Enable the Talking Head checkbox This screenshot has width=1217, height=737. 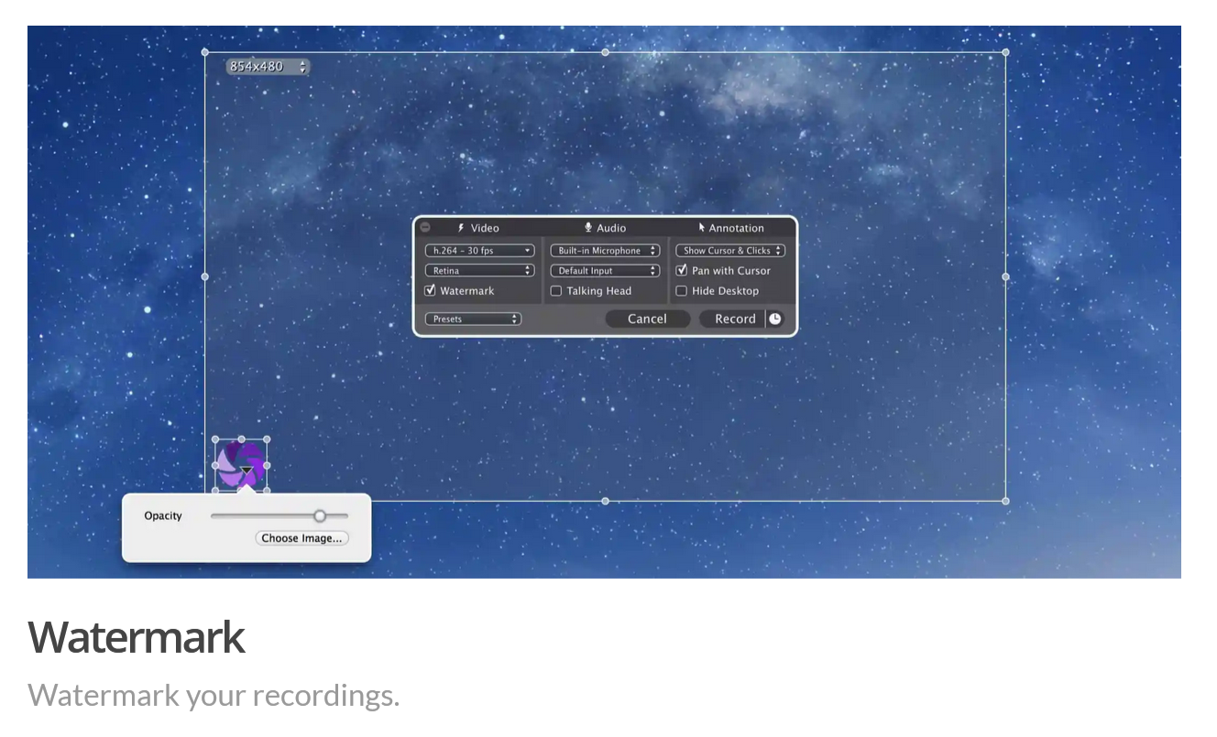point(555,291)
